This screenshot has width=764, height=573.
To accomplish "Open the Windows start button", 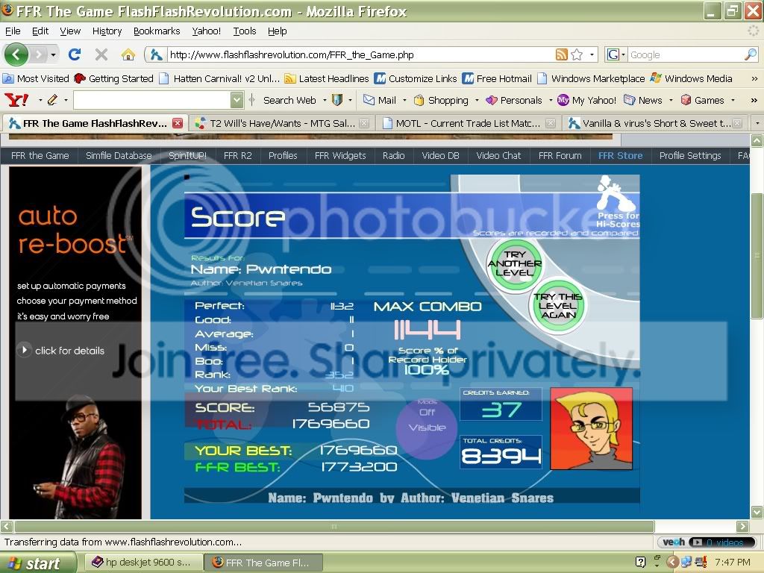I will [37, 563].
